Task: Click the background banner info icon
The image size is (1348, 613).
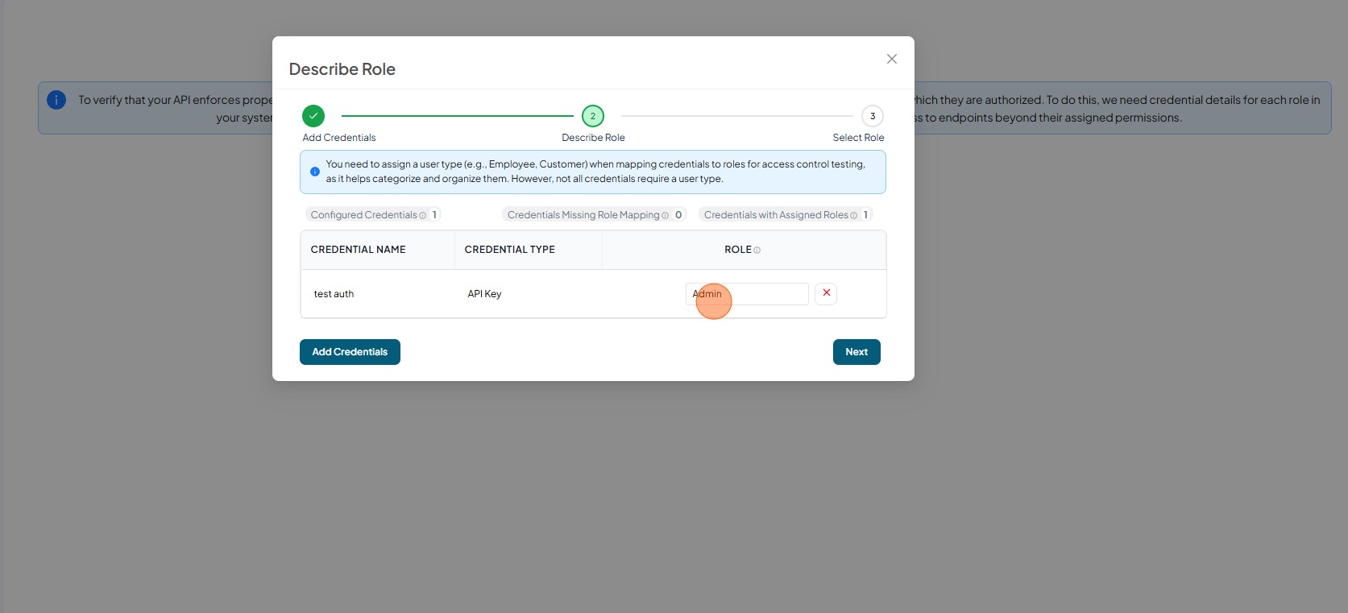Action: coord(56,100)
